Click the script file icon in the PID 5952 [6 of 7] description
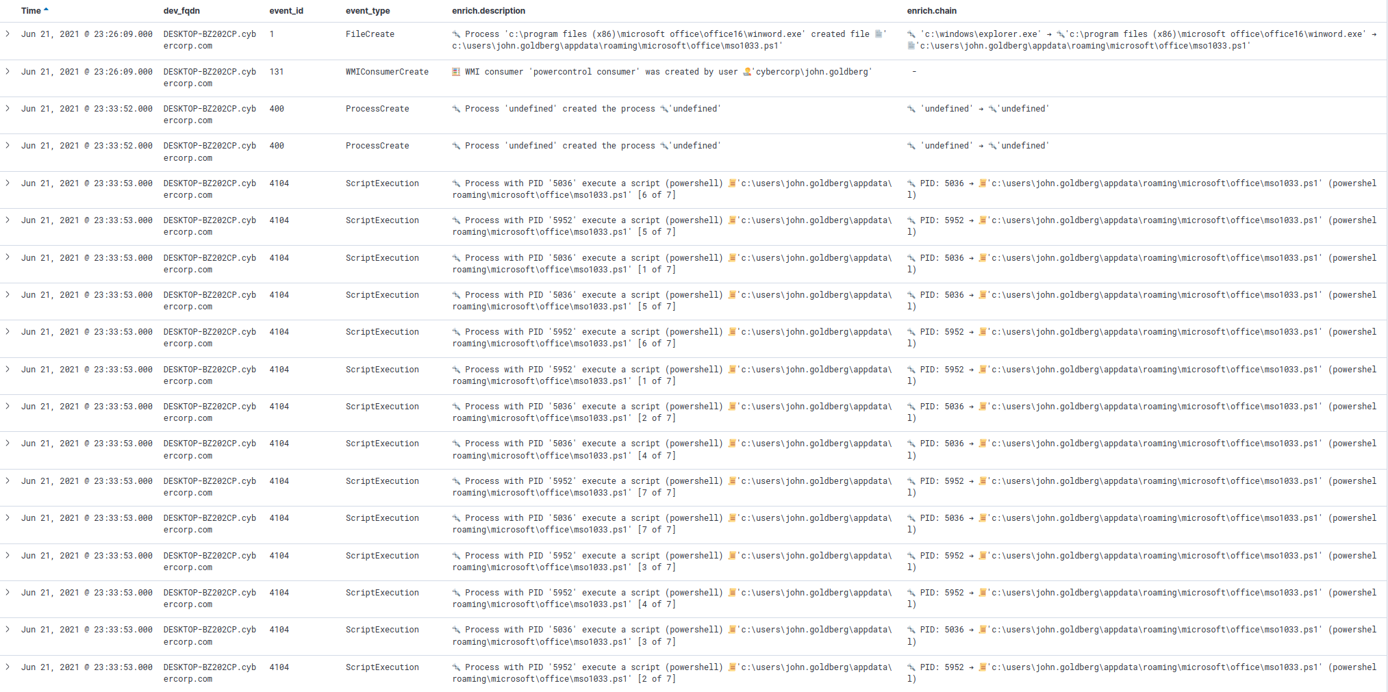 click(x=732, y=332)
